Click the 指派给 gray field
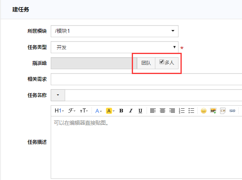The width and height of the screenshot is (242, 180). [94, 63]
